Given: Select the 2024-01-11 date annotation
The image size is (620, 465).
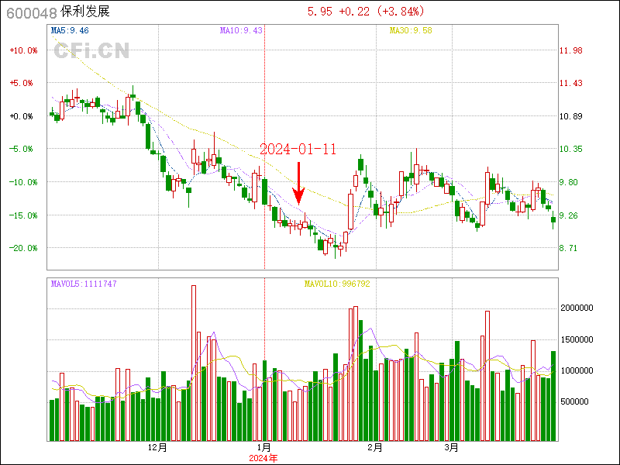Looking at the screenshot, I should click(298, 150).
